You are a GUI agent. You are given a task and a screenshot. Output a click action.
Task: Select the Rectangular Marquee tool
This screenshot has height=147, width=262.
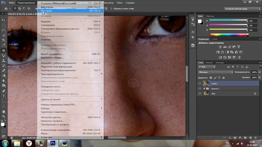(4, 25)
